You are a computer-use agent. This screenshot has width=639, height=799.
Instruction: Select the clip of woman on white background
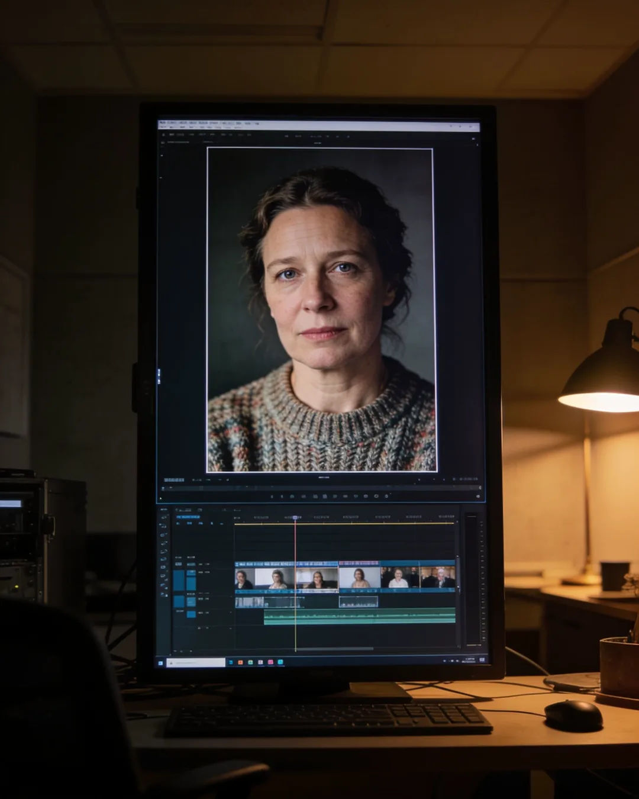tap(360, 579)
